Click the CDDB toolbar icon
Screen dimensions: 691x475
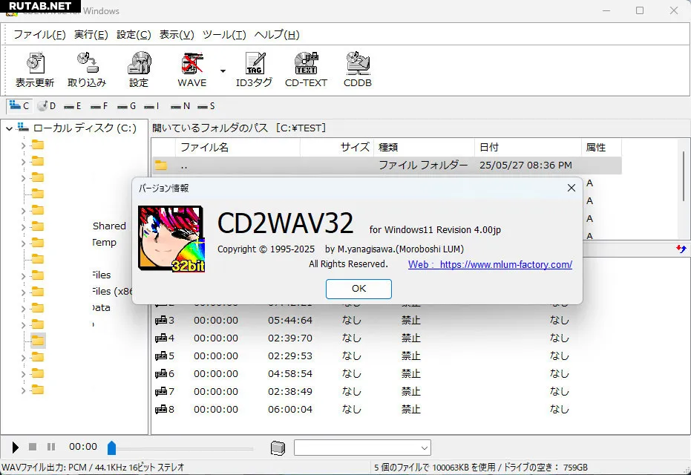[358, 70]
